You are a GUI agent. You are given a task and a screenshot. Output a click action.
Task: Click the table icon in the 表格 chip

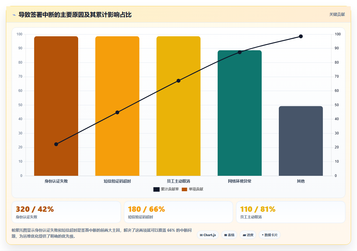click(226, 235)
